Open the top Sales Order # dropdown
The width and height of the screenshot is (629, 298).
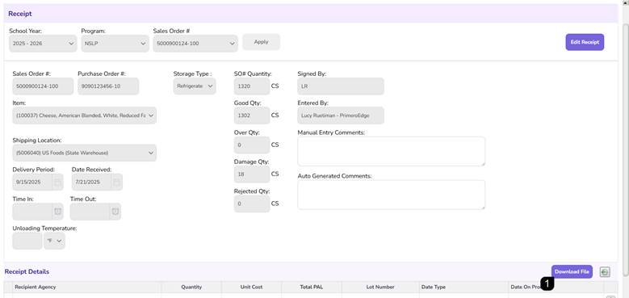195,44
